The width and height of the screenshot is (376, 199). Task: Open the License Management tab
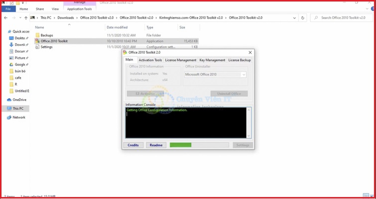click(x=180, y=60)
